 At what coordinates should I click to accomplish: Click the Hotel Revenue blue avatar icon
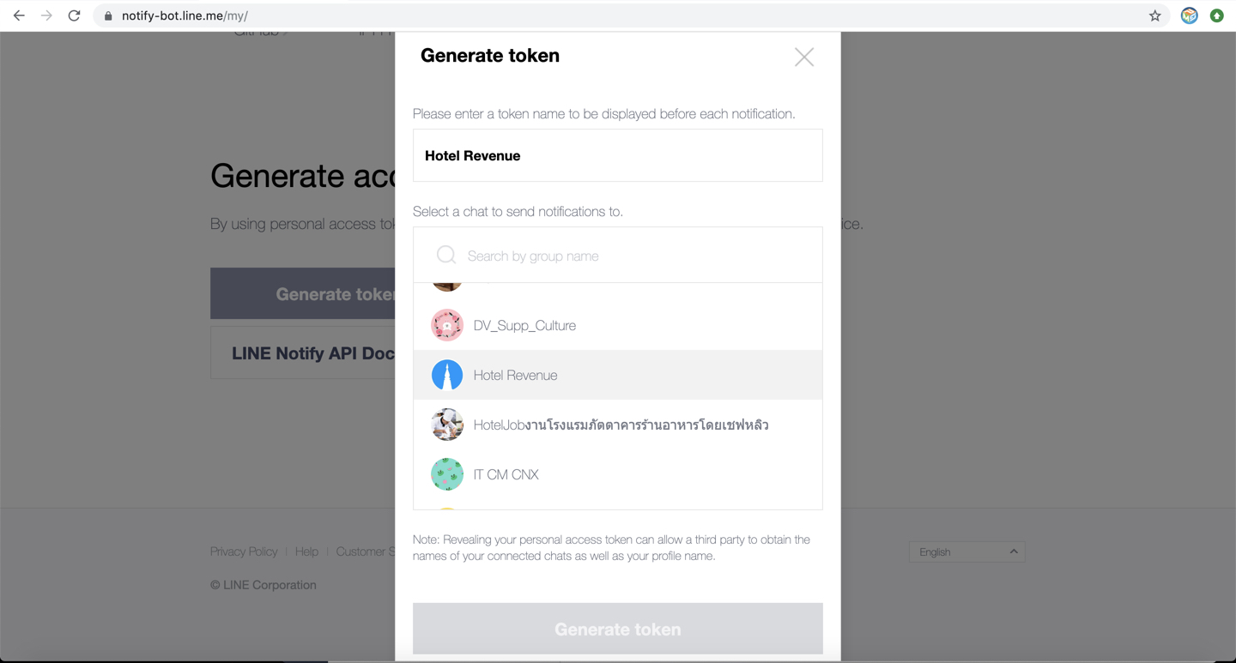447,375
